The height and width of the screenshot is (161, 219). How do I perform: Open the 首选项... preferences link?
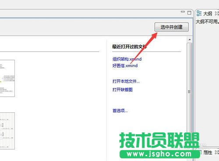[120, 111]
